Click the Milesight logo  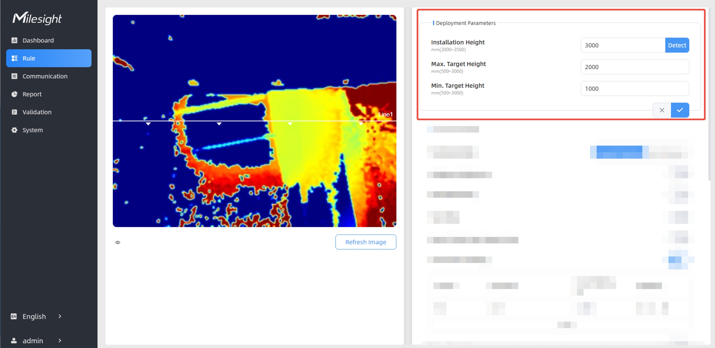(x=37, y=18)
